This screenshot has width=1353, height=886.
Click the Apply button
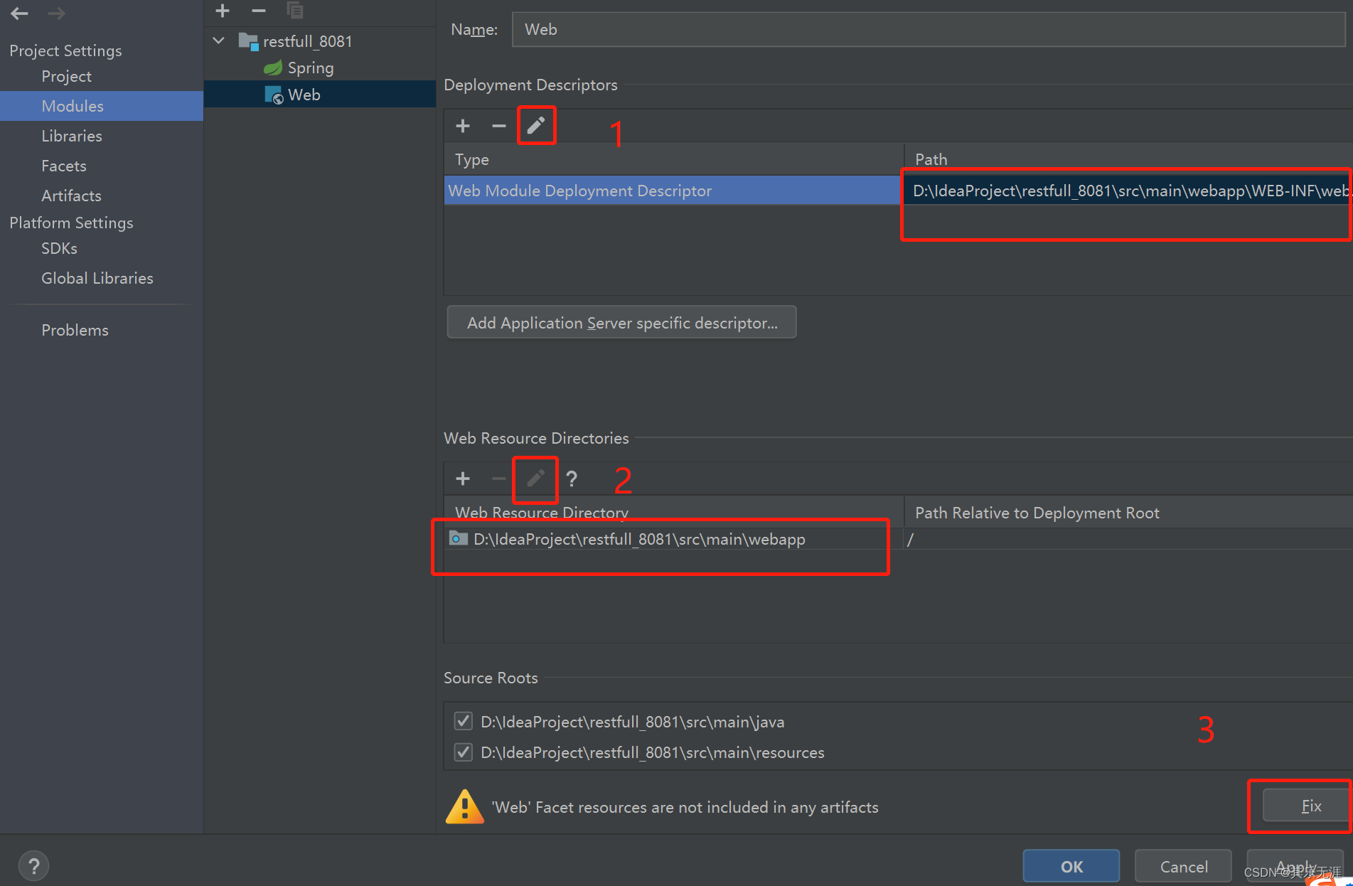click(1295, 866)
